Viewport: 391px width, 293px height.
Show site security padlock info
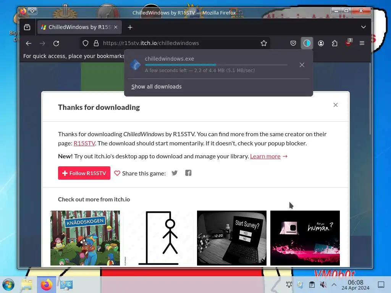tap(96, 43)
